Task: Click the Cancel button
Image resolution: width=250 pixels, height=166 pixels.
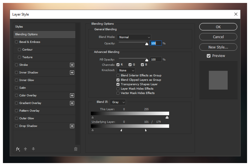Action: tap(218, 37)
